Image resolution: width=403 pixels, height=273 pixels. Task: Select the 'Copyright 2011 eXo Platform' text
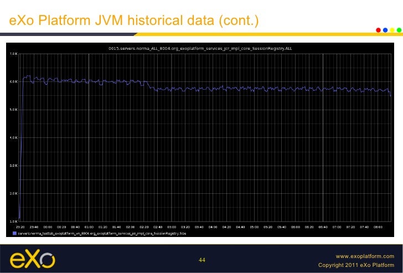(x=356, y=265)
